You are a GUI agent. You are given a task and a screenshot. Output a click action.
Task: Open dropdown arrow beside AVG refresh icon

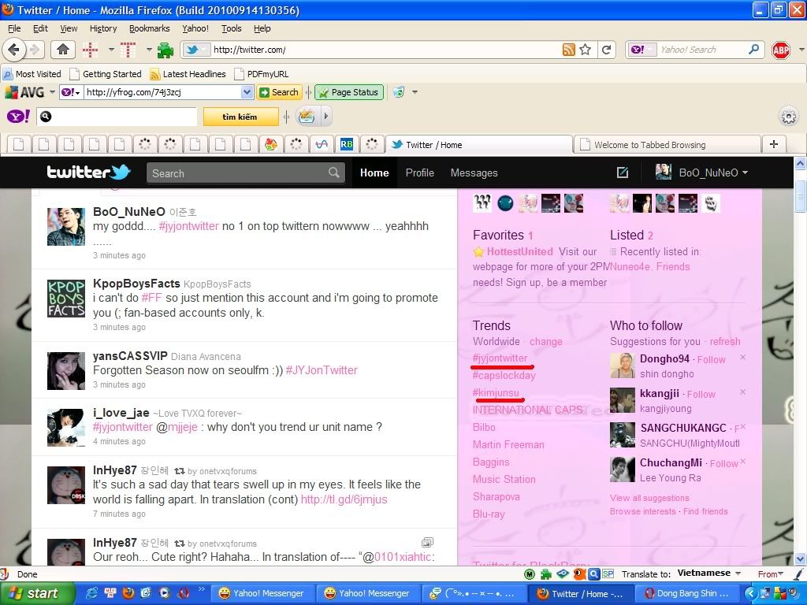click(x=415, y=93)
